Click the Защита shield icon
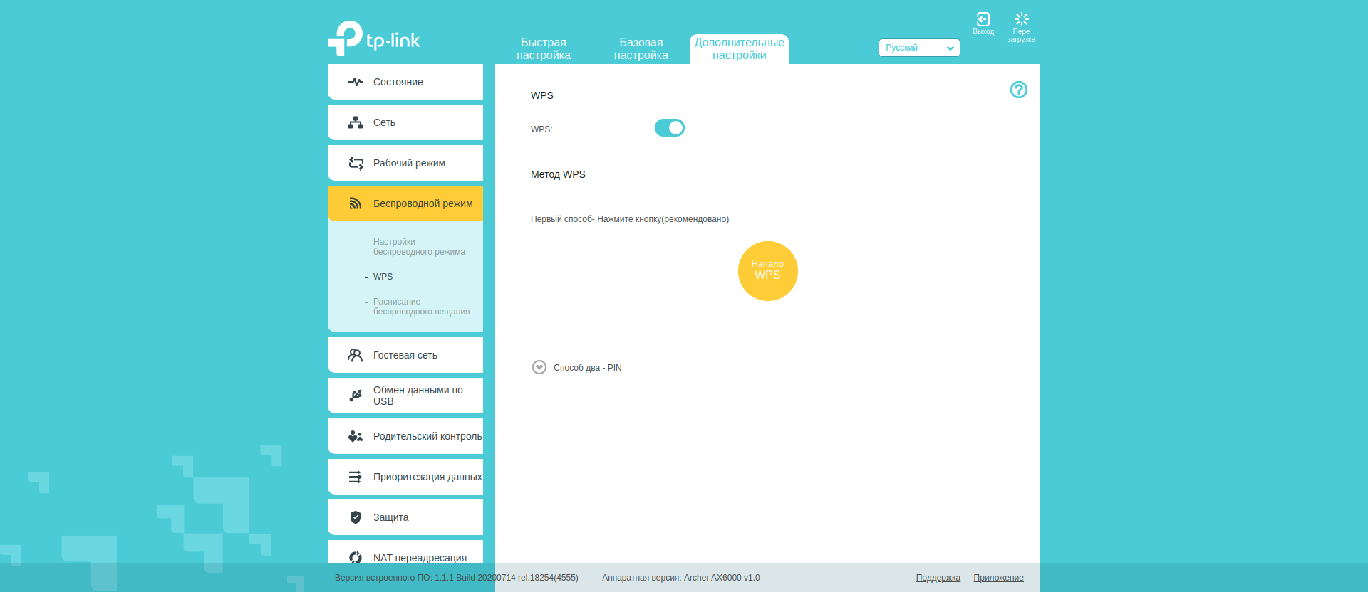This screenshot has height=592, width=1368. point(356,517)
